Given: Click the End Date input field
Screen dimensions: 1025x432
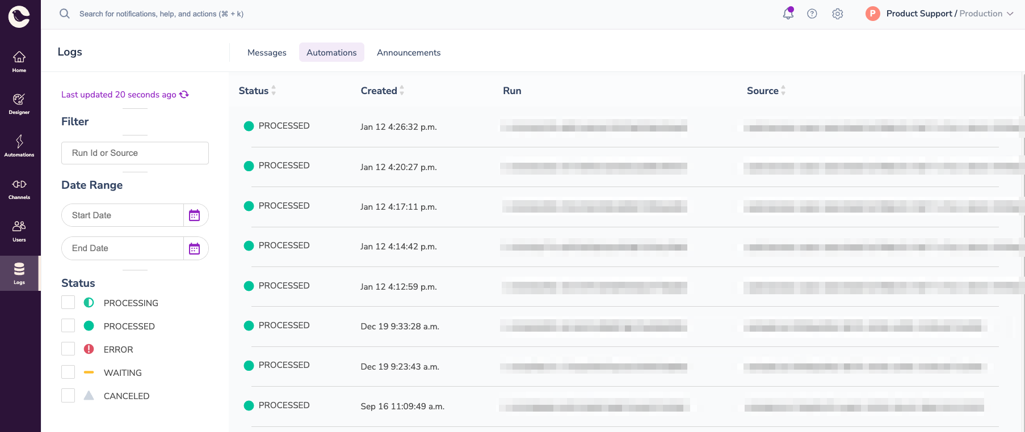Looking at the screenshot, I should click(x=123, y=248).
